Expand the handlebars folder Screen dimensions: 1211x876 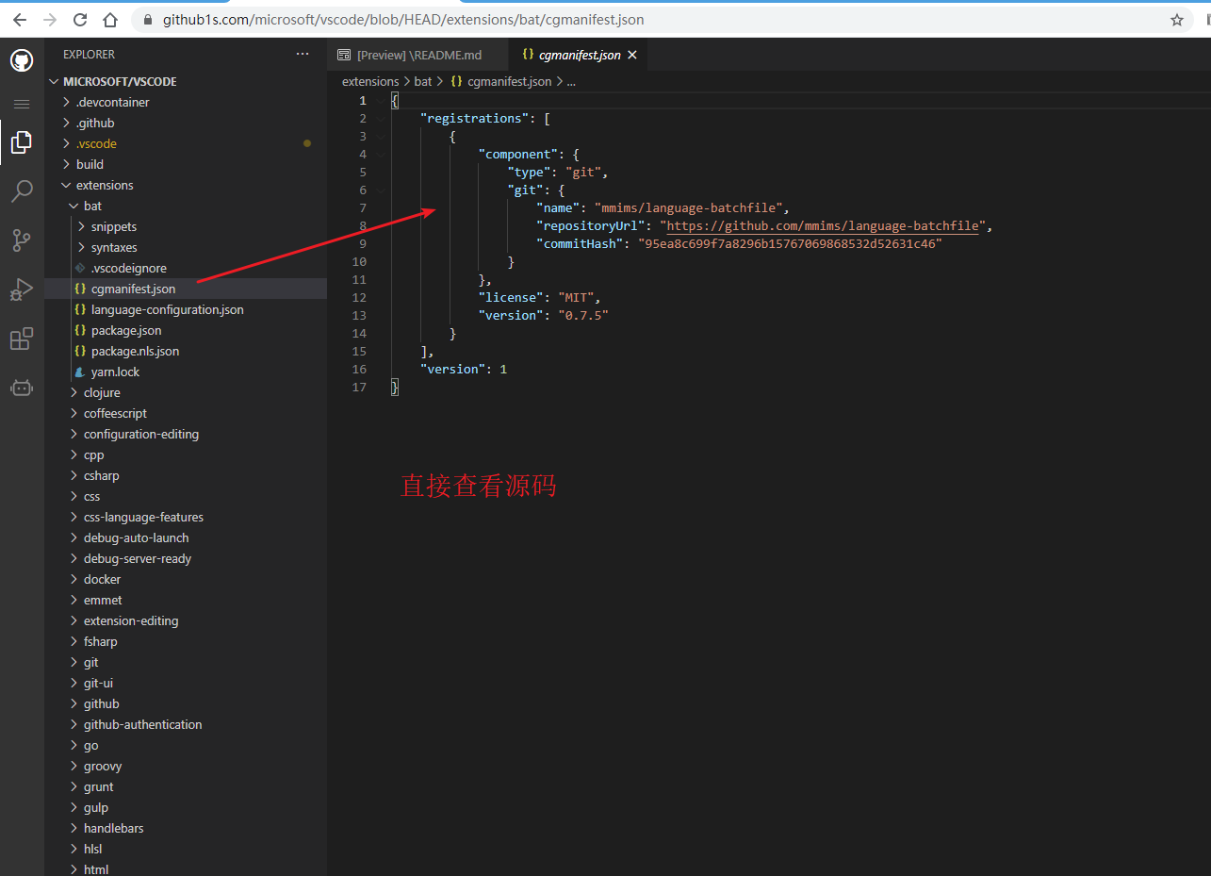pyautogui.click(x=186, y=828)
